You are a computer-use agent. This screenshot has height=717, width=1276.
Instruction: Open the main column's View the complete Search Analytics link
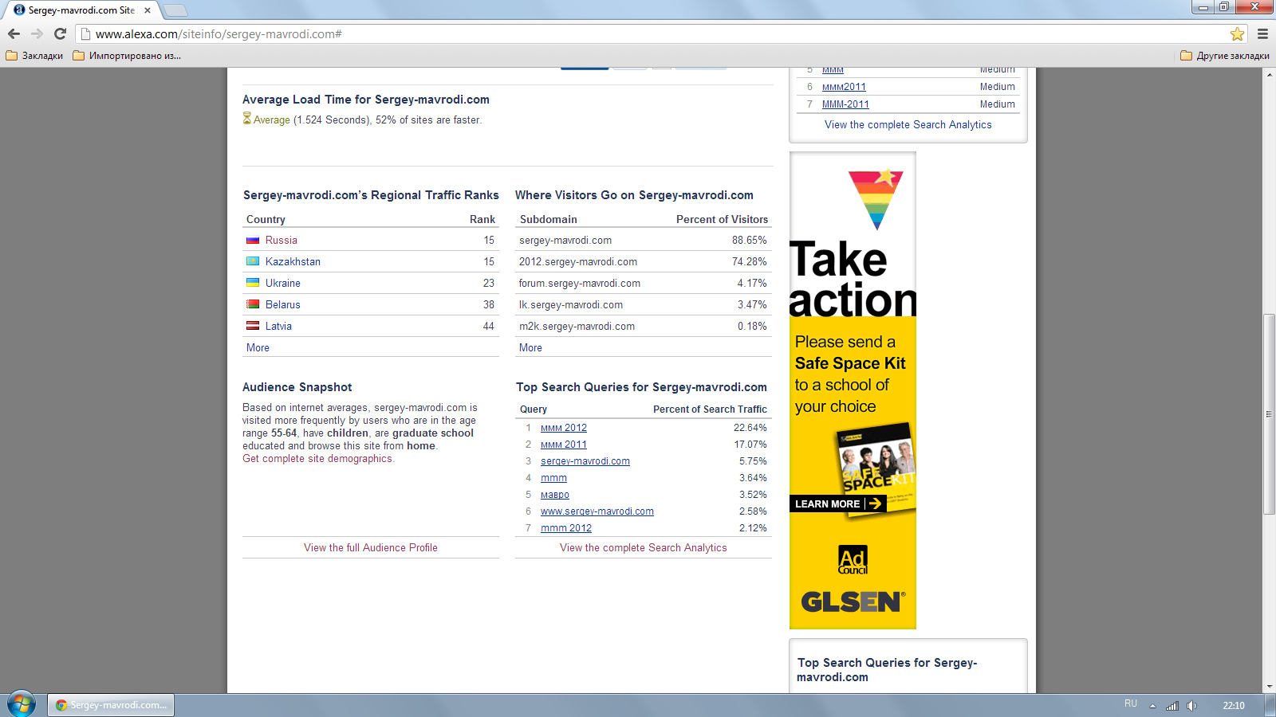(x=644, y=547)
